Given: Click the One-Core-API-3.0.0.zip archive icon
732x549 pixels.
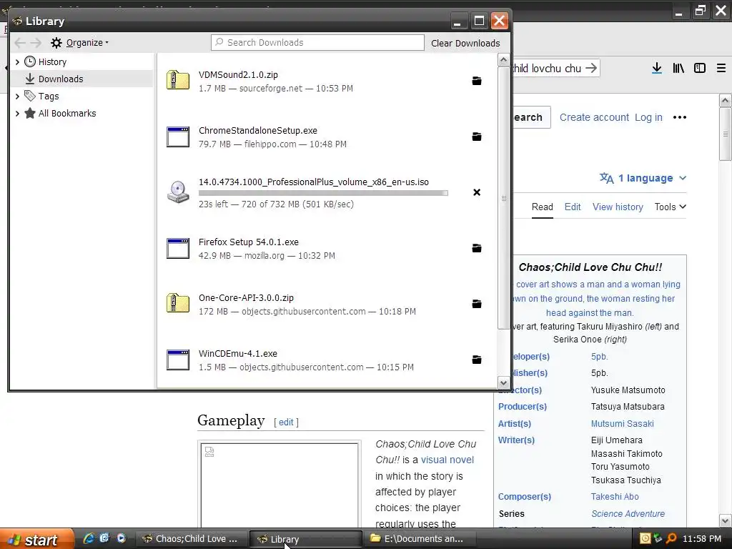Looking at the screenshot, I should point(178,303).
